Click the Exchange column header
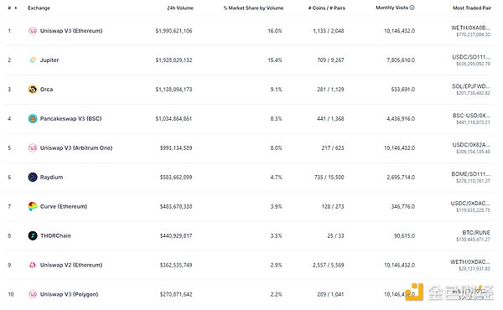 [39, 8]
